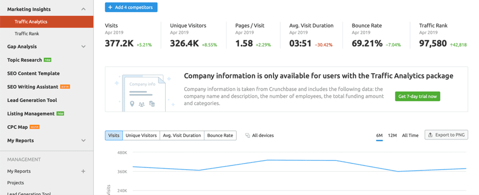Open Listing Management
Screen dimensions: 479x195
(31, 114)
